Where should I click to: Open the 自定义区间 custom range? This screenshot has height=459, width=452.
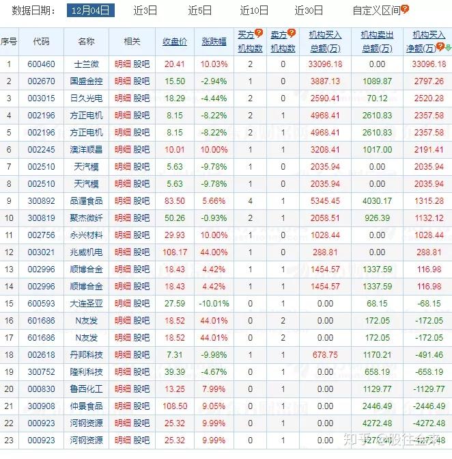[x=376, y=11]
